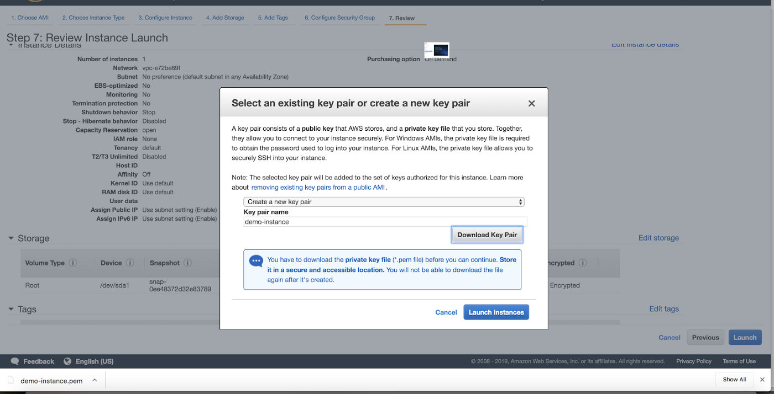The image size is (774, 394).
Task: Close the downloads bar
Action: (x=763, y=380)
